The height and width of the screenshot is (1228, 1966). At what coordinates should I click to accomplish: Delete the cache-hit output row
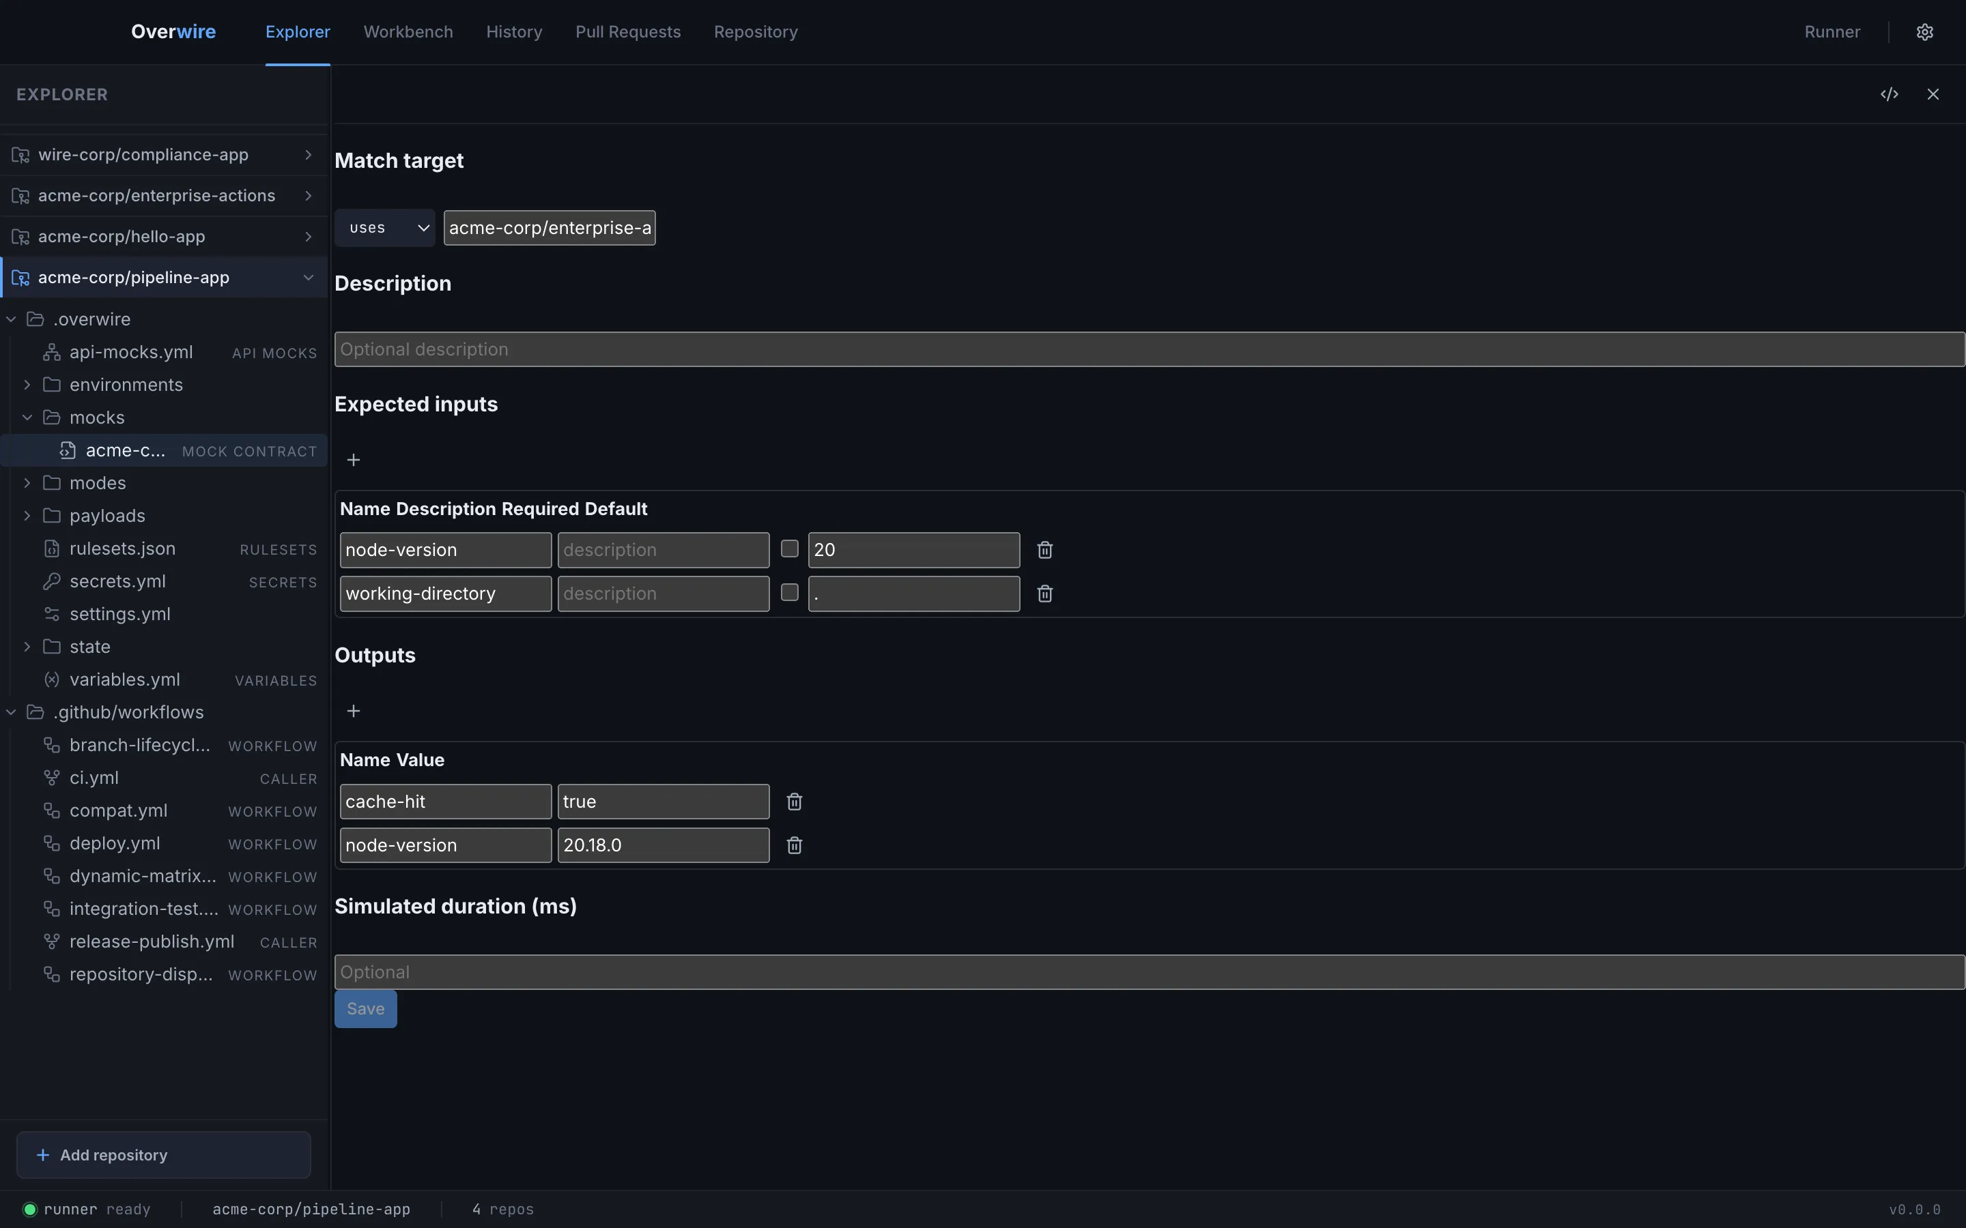click(x=795, y=802)
